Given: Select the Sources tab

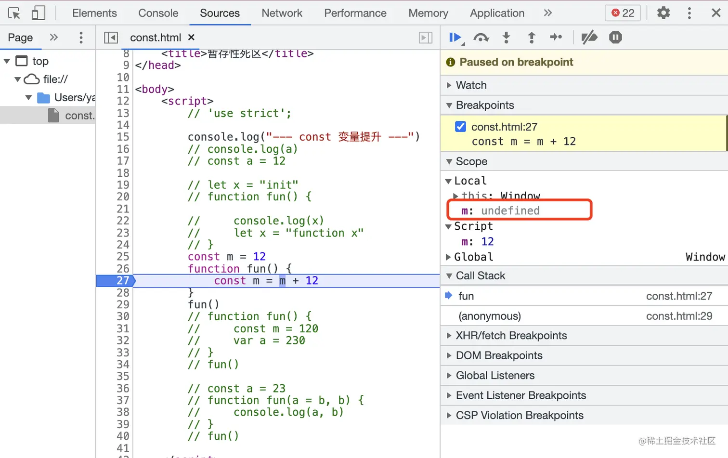Looking at the screenshot, I should [x=220, y=13].
